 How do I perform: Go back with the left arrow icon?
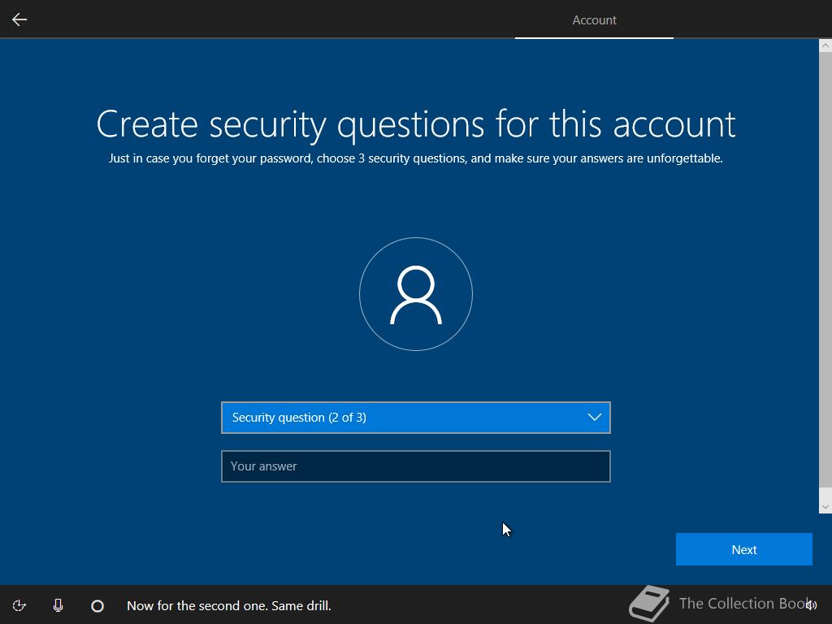coord(19,19)
